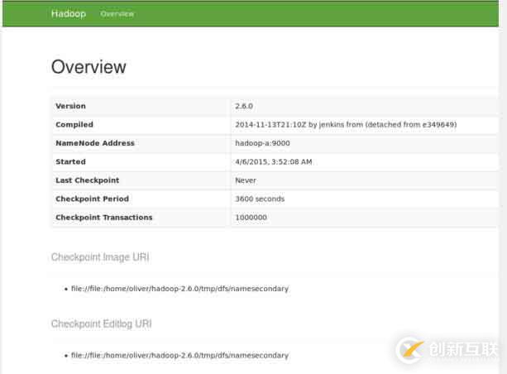The width and height of the screenshot is (507, 374).
Task: Click the 1000000 transactions value
Action: pyautogui.click(x=251, y=218)
